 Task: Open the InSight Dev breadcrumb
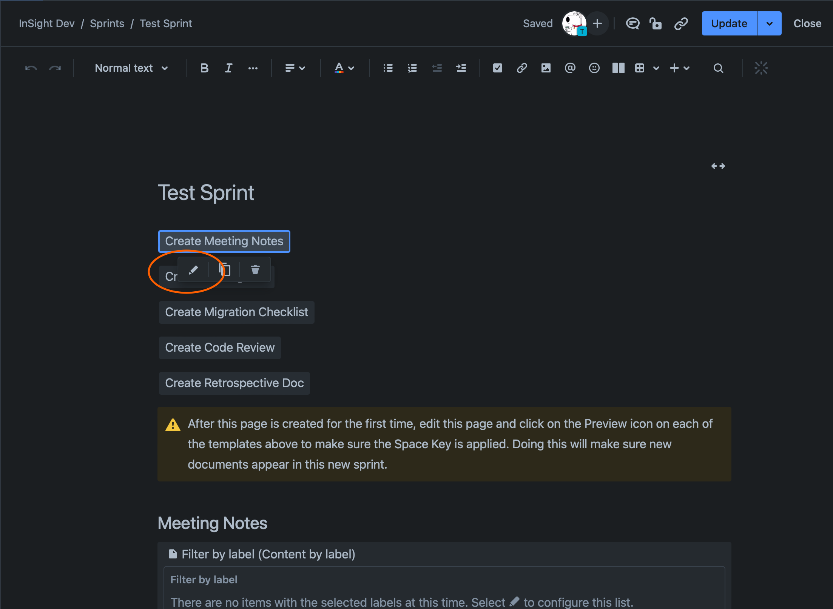47,23
